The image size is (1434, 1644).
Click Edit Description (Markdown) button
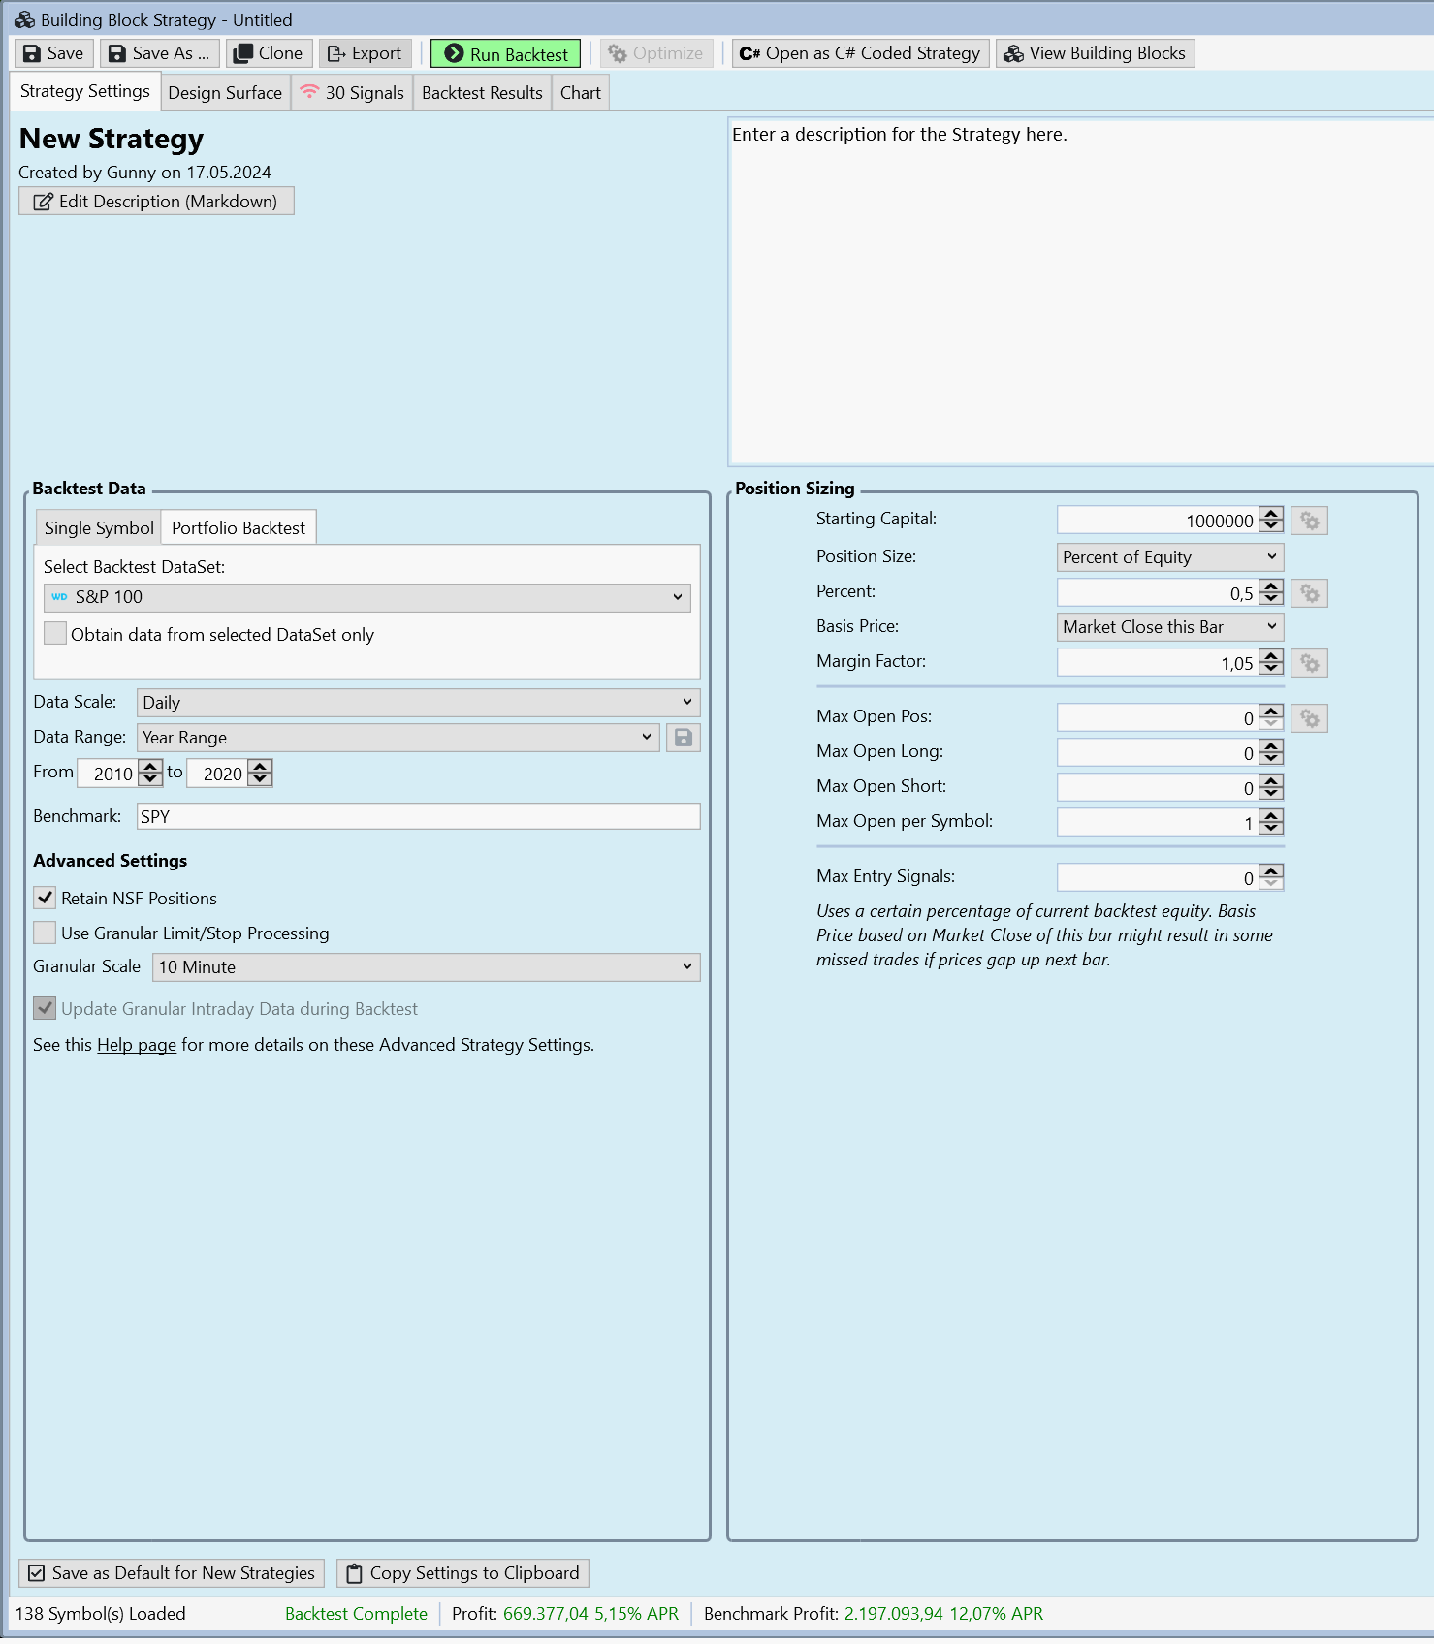(156, 201)
